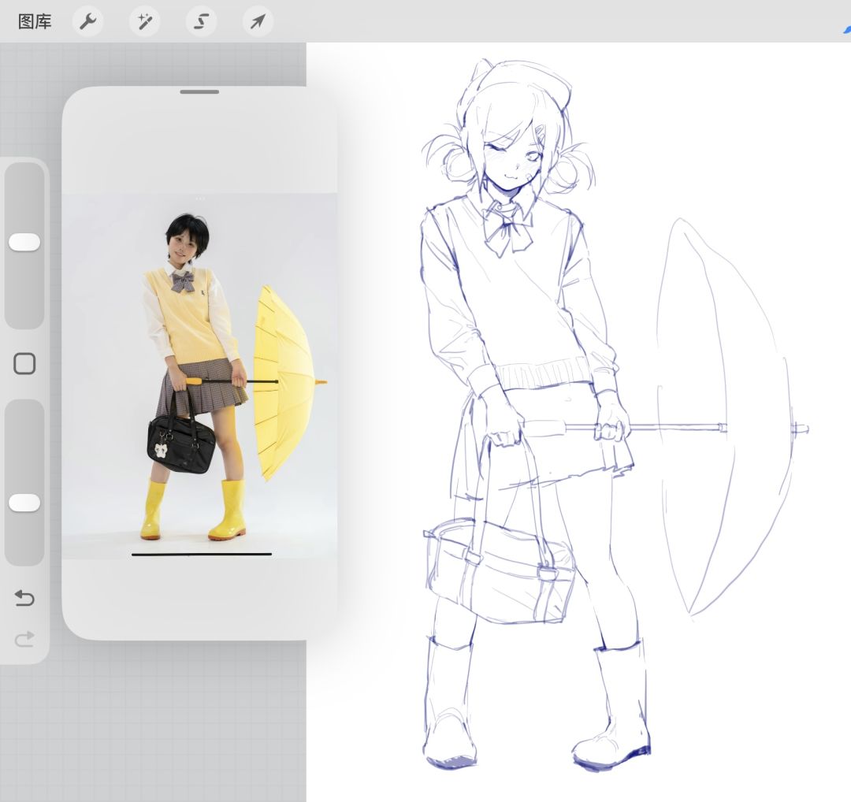The image size is (851, 802).
Task: Open the Actions wrench menu
Action: (x=88, y=22)
